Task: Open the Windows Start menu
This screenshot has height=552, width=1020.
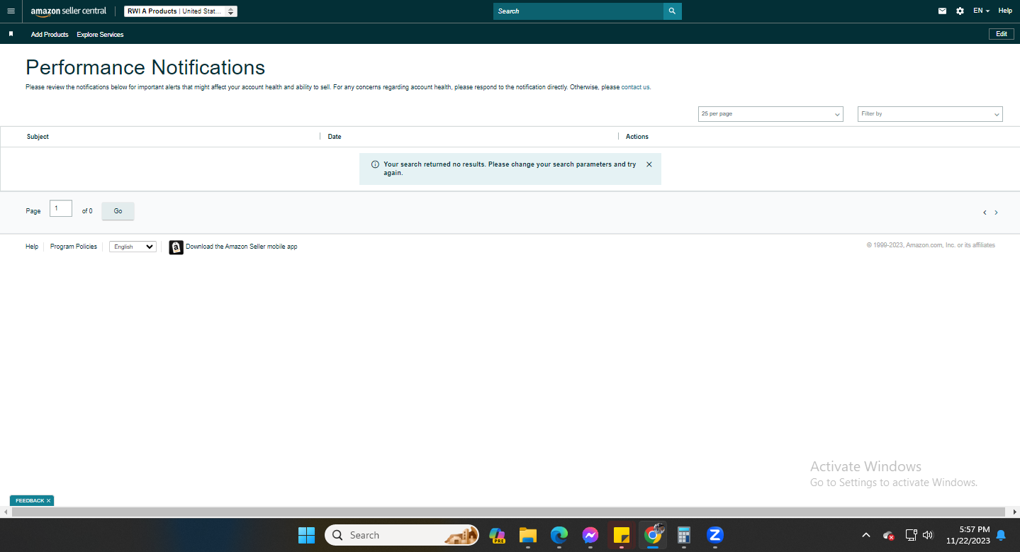Action: coord(306,535)
